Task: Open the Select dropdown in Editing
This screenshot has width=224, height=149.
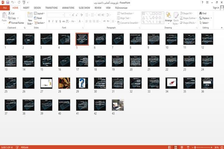Action: 204,23
